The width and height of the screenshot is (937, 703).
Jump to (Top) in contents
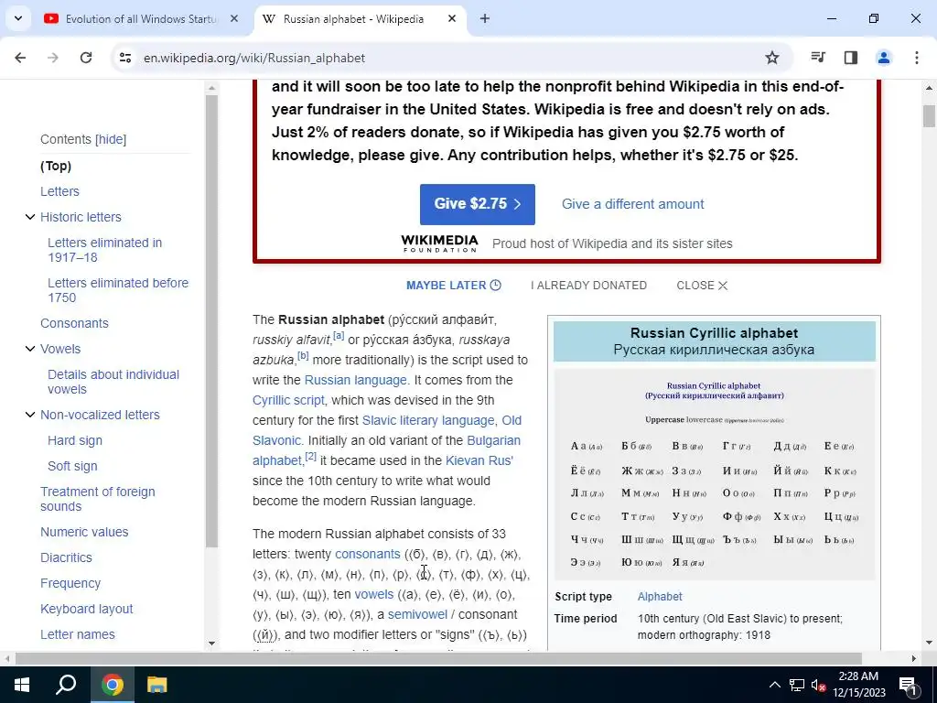click(x=56, y=166)
